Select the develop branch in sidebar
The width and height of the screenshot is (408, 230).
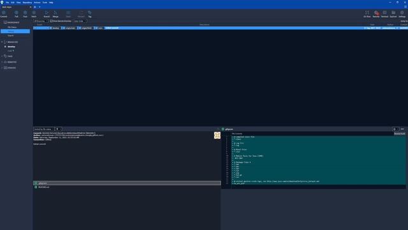tap(11, 47)
